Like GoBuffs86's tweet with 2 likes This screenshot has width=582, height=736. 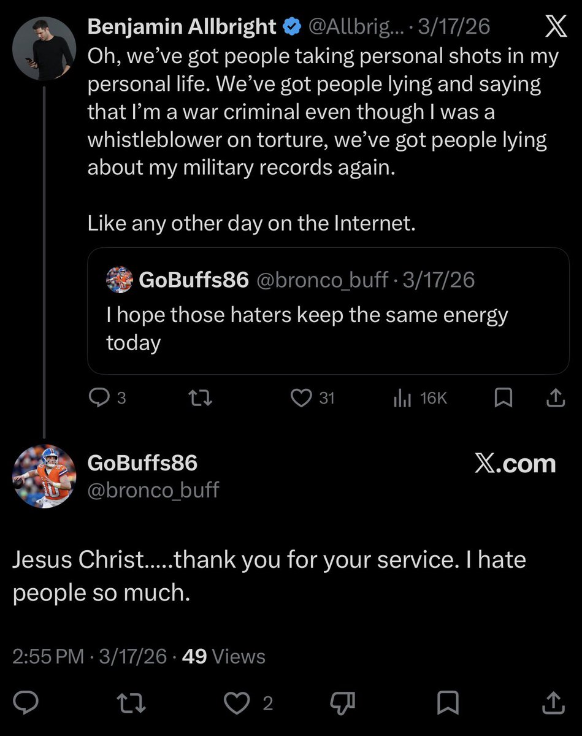(236, 703)
